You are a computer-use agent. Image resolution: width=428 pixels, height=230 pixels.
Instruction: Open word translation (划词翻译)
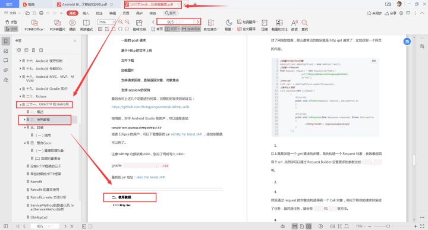click(x=247, y=22)
